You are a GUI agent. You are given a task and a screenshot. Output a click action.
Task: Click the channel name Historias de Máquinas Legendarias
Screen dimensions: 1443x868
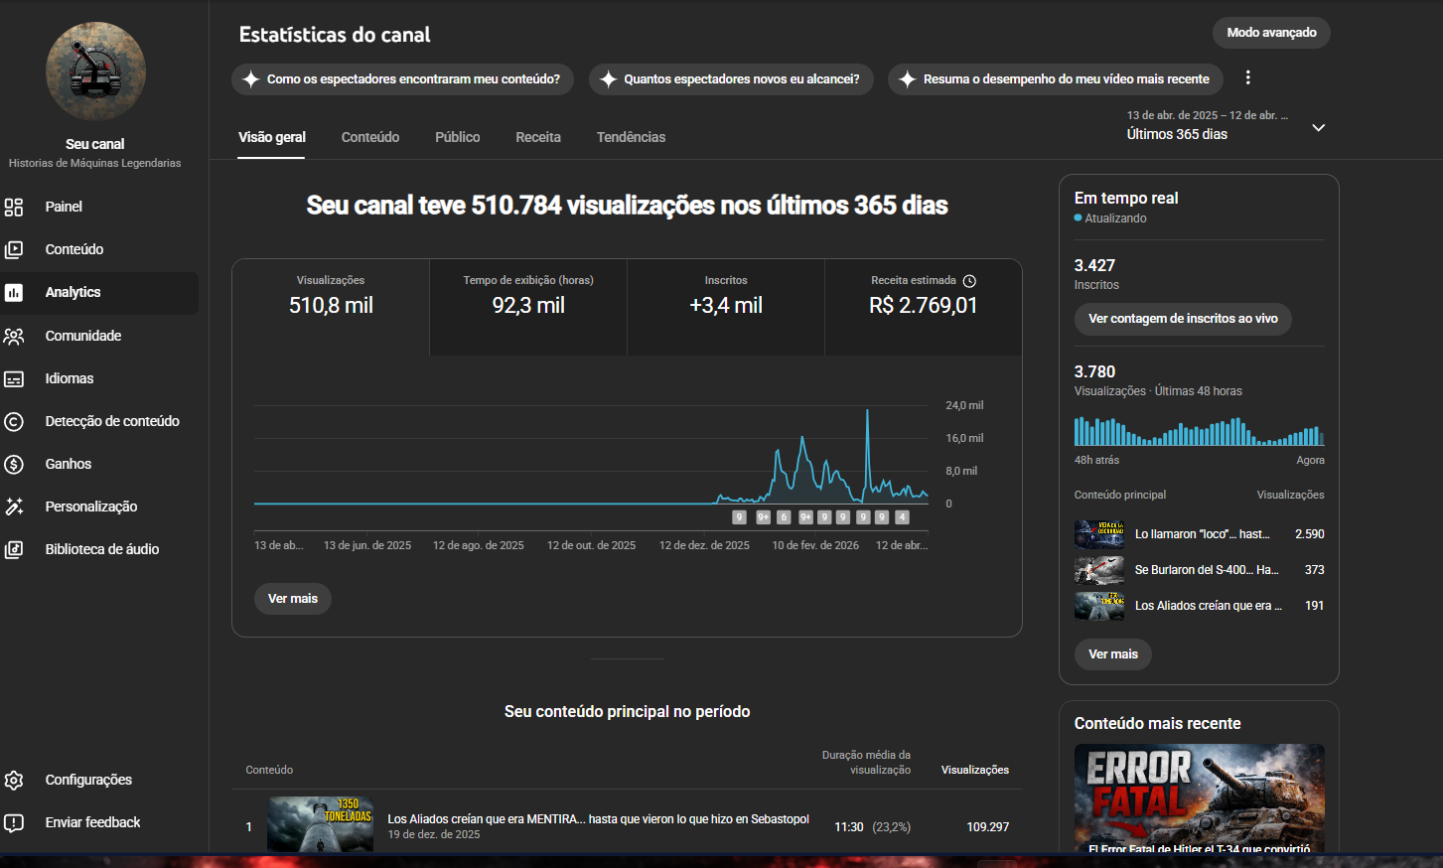click(95, 163)
